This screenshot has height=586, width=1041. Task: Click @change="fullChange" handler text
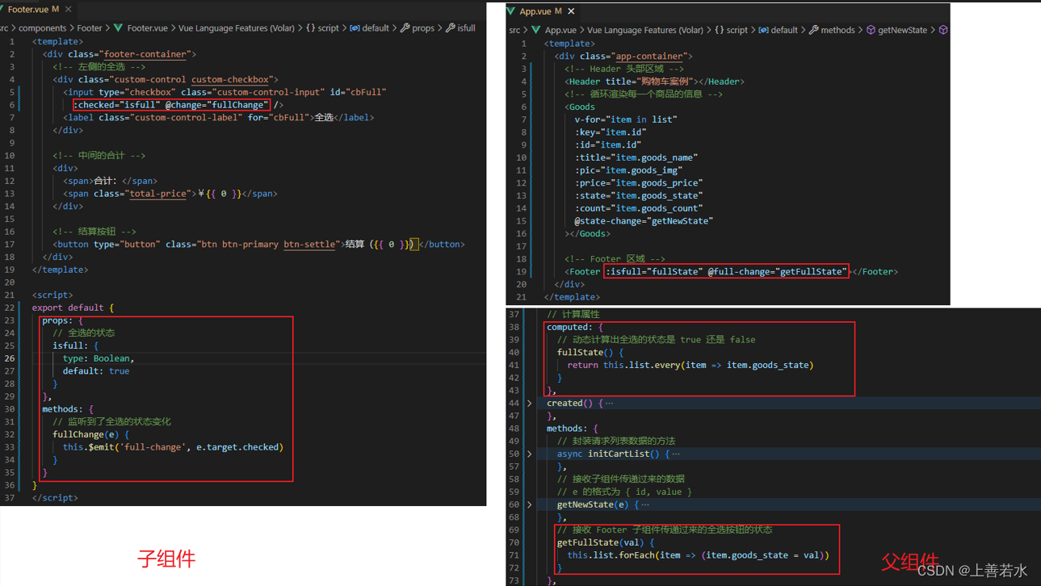pyautogui.click(x=217, y=105)
